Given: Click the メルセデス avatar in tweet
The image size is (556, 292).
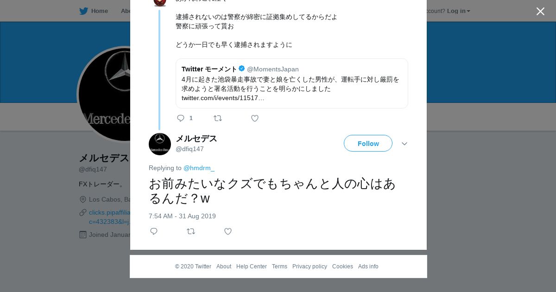Looking at the screenshot, I should (160, 144).
